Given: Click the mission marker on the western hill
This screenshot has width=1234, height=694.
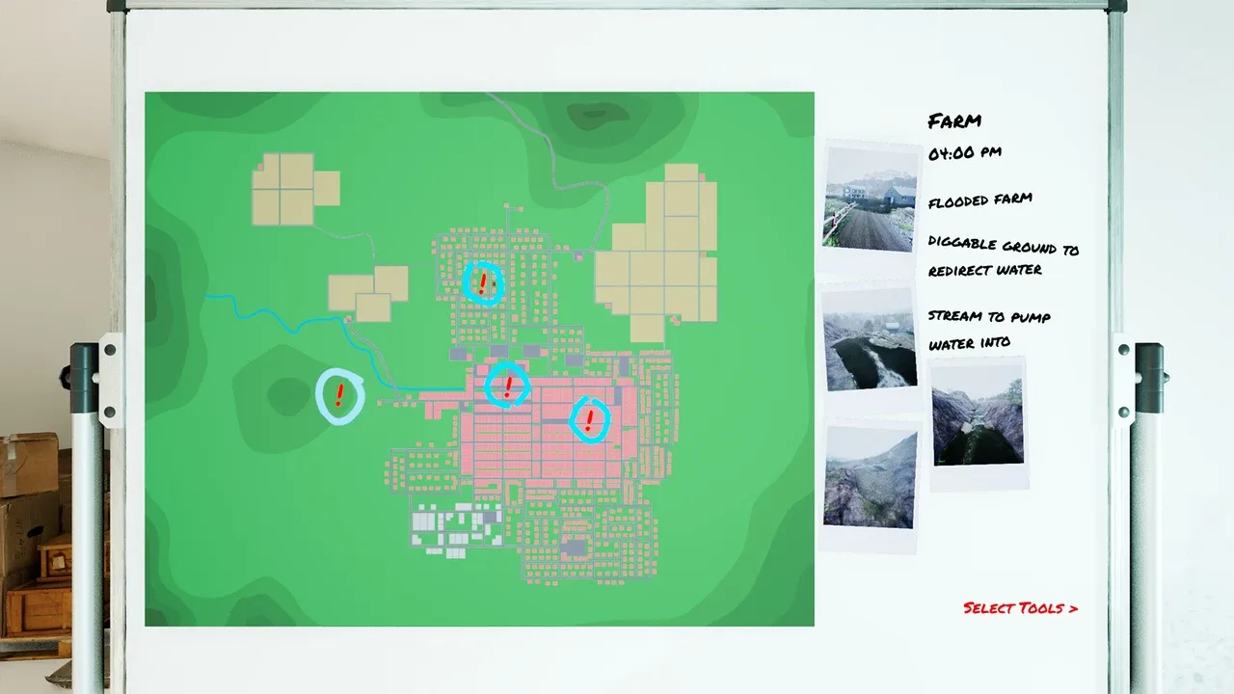Looking at the screenshot, I should pyautogui.click(x=339, y=395).
